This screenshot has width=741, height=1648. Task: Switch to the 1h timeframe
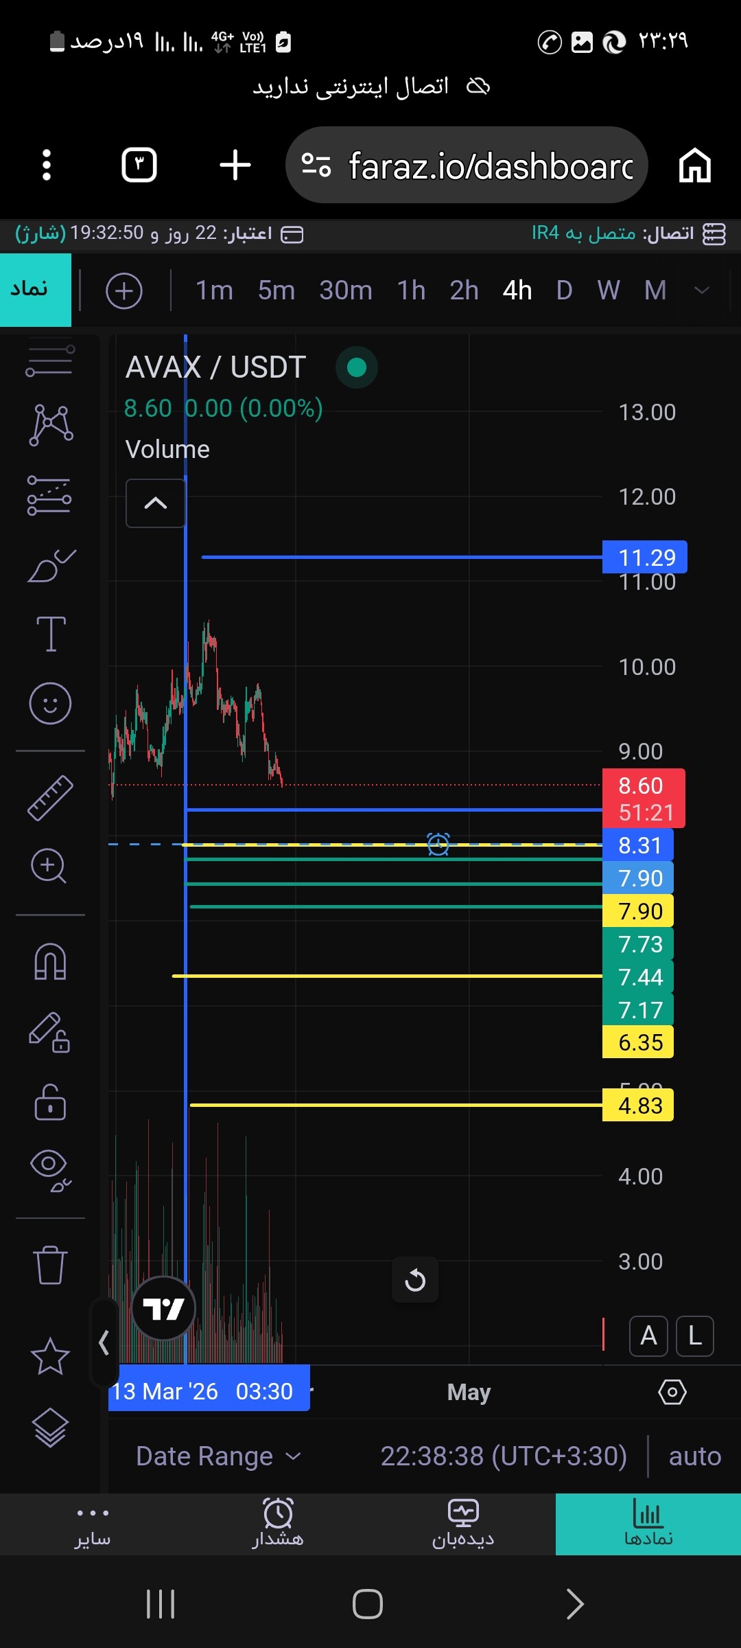pos(411,290)
